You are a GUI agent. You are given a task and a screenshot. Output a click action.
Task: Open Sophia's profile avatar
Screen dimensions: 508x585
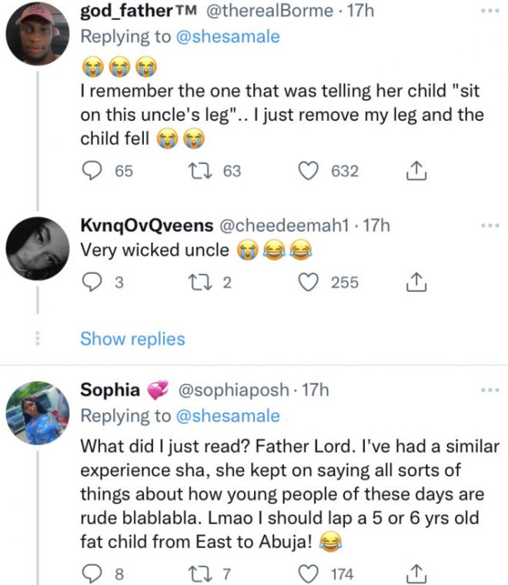point(38,413)
